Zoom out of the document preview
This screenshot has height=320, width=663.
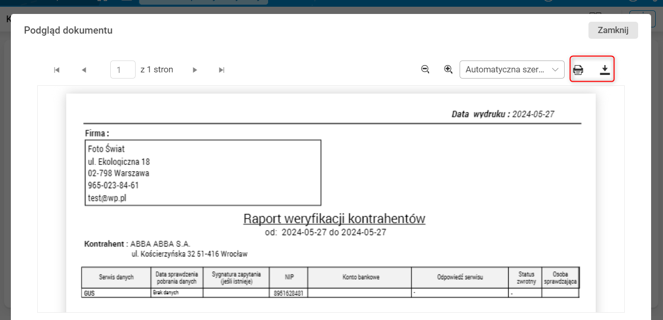(x=425, y=69)
